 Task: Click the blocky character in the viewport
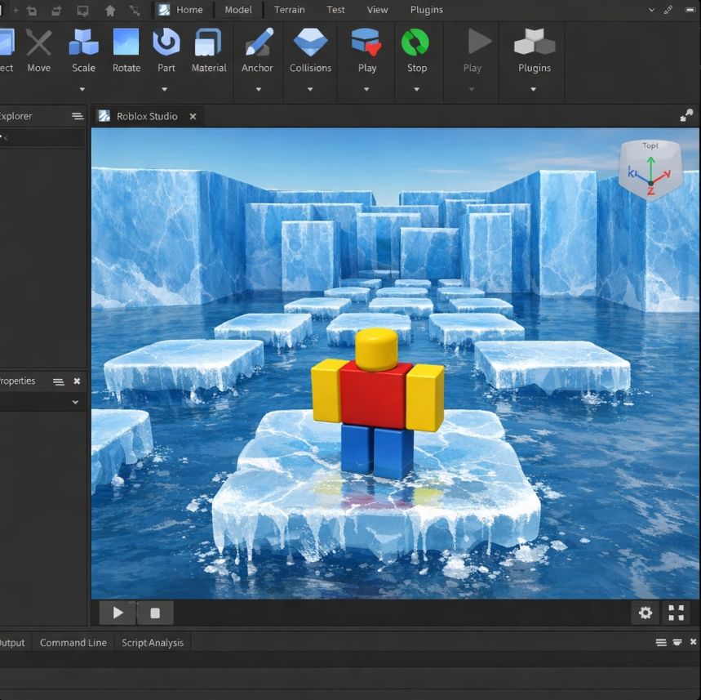tap(378, 404)
